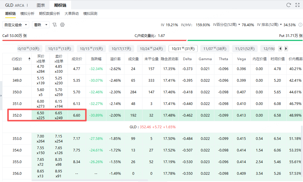Show earlier expiration dates arrow
Screen dimensions: 303x182
point(280,49)
